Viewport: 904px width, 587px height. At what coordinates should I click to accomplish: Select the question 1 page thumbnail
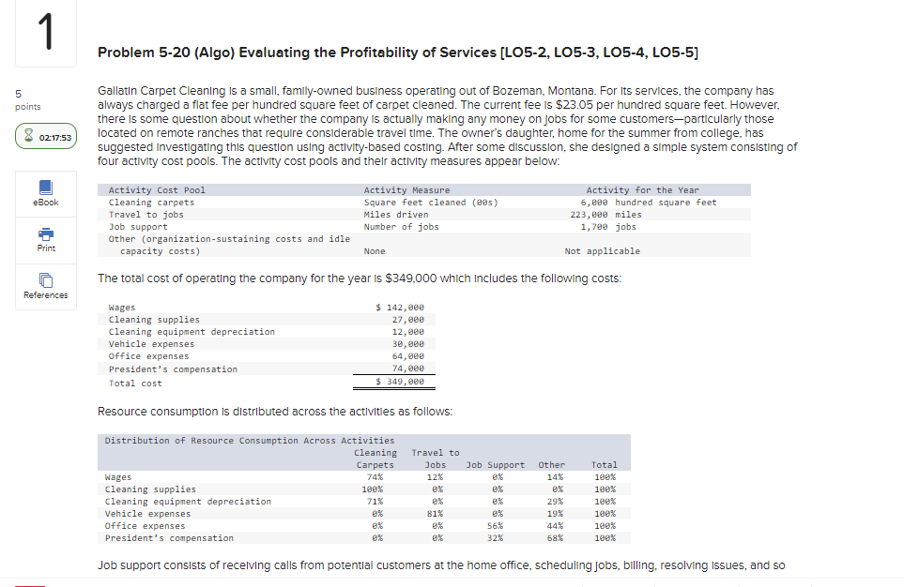45,33
